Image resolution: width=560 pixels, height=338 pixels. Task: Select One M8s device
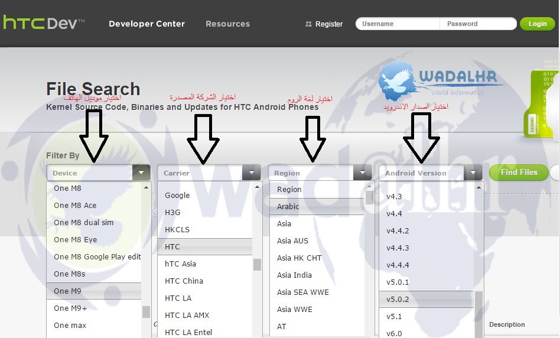click(x=94, y=274)
